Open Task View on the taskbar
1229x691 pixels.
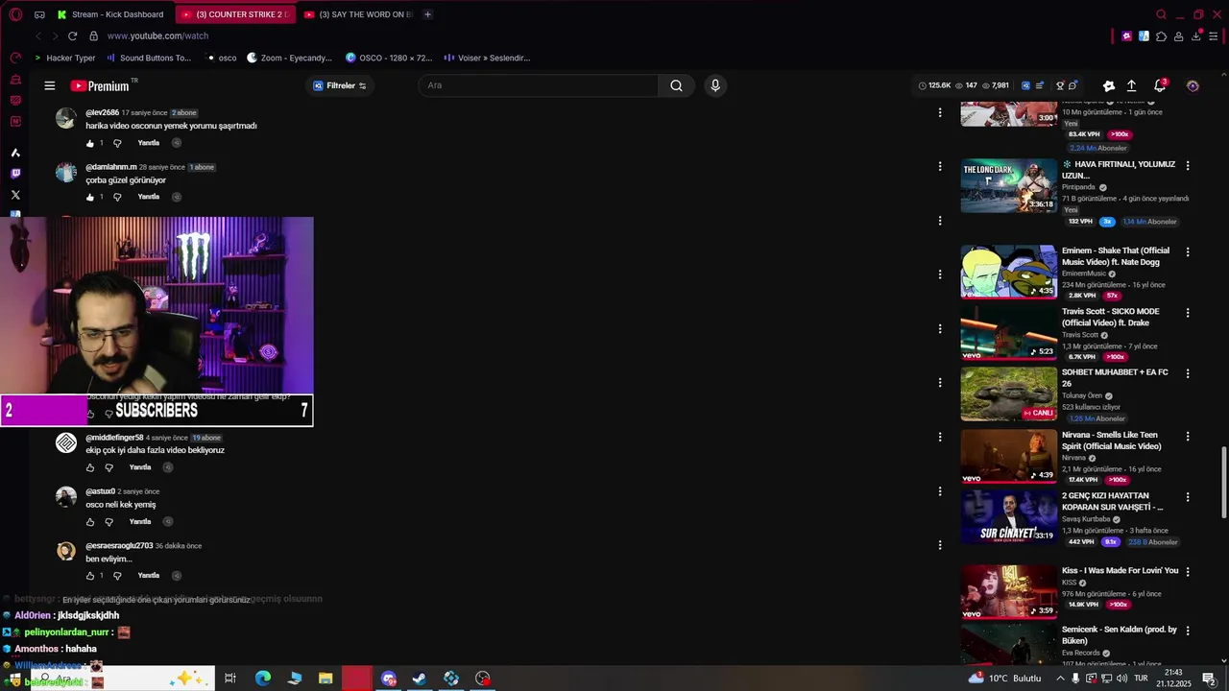point(230,678)
